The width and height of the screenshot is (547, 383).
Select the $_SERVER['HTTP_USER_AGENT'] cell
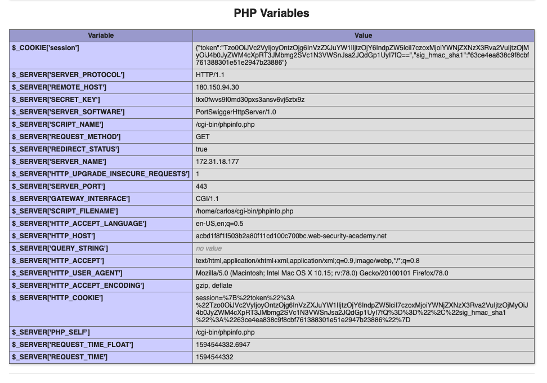point(101,273)
